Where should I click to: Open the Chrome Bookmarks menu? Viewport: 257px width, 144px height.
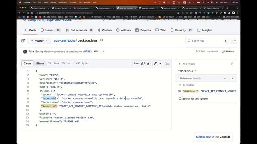coord(63,2)
